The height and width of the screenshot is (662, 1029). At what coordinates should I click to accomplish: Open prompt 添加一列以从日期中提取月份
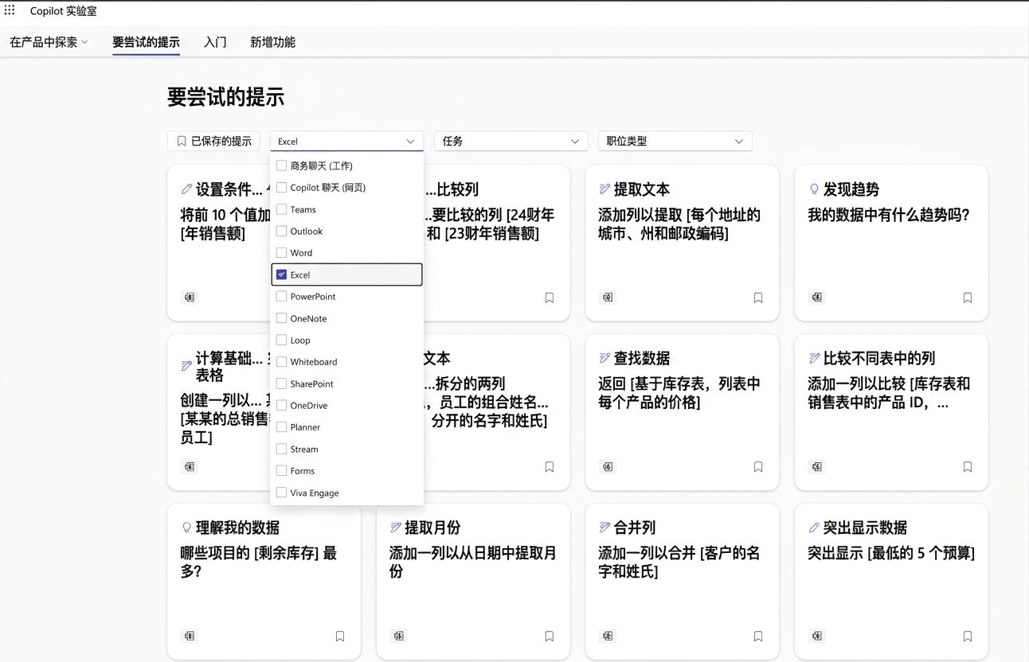[x=472, y=562]
